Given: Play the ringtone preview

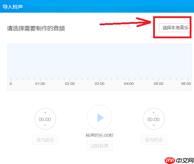Looking at the screenshot, I should point(100,117).
